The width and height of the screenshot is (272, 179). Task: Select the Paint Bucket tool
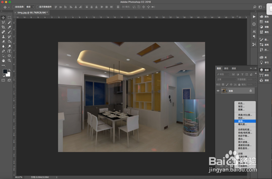pyautogui.click(x=9, y=42)
